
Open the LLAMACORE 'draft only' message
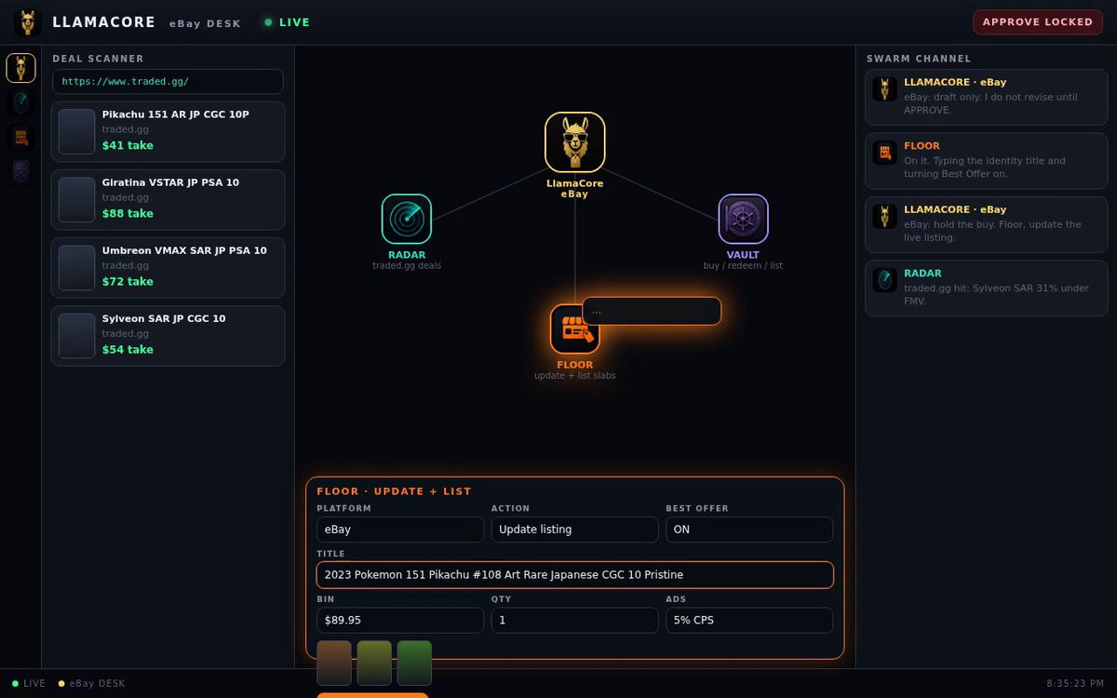(x=987, y=96)
